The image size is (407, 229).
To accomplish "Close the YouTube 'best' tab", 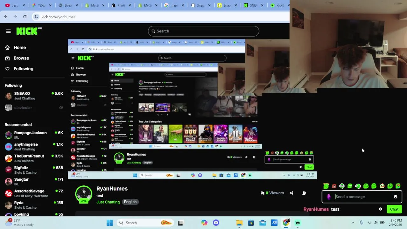I will (24, 5).
